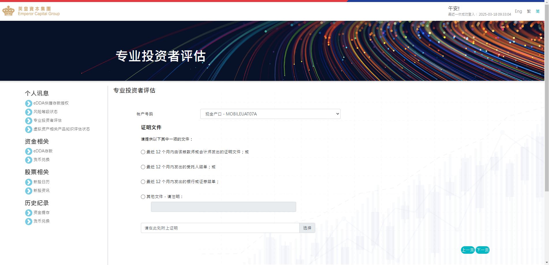The height and width of the screenshot is (265, 549).
Task: Select radio for 受托人结单 option
Action: [x=143, y=167]
